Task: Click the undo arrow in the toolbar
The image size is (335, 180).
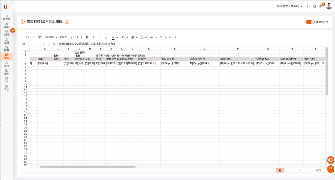Action: (x=27, y=37)
